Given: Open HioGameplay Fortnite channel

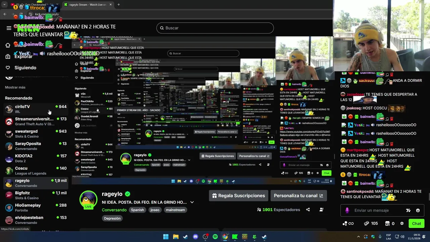Looking at the screenshot, I should [36, 208].
